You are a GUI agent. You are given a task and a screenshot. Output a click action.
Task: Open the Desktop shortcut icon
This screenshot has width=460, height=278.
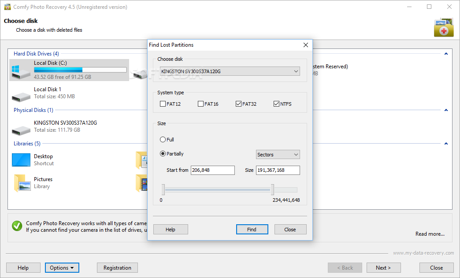coord(21,160)
